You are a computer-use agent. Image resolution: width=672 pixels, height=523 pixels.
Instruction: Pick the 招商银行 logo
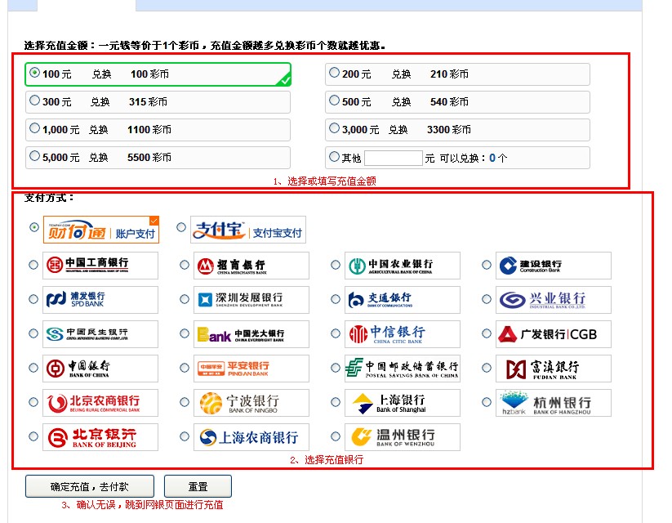[251, 266]
